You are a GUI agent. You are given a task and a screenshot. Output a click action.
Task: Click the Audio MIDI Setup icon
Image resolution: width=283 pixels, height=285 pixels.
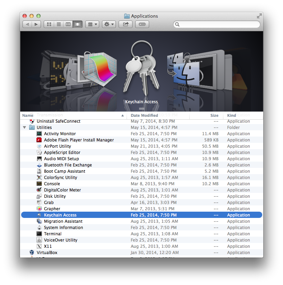(39, 159)
